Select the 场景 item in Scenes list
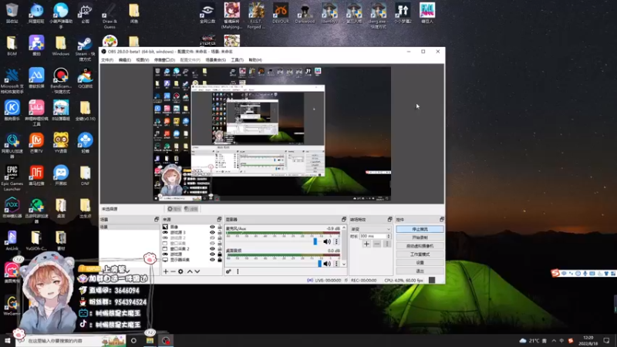The image size is (617, 347). pos(130,227)
